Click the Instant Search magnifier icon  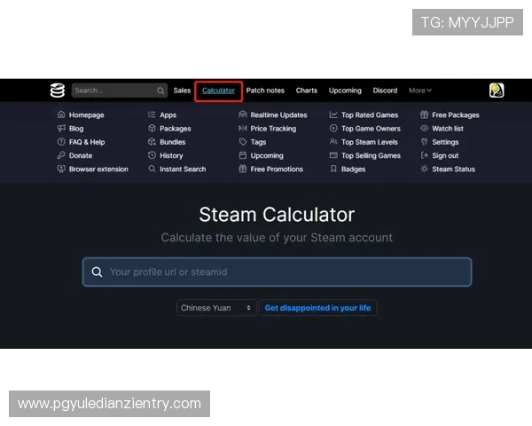coord(152,169)
